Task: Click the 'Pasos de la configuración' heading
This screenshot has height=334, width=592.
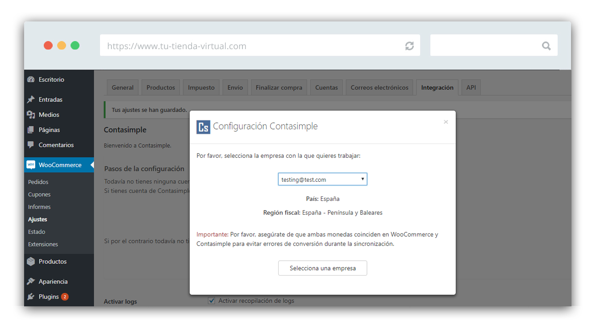Action: [144, 169]
